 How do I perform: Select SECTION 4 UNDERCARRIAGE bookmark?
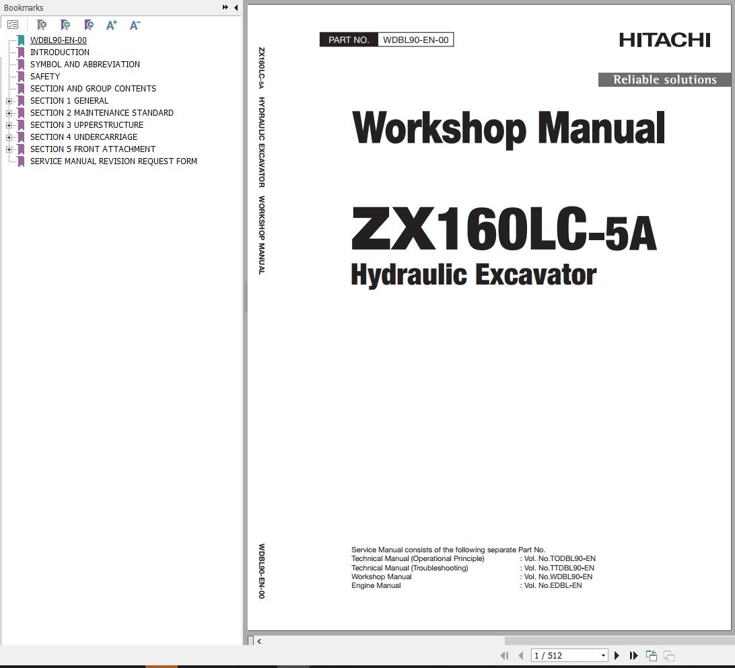[84, 137]
